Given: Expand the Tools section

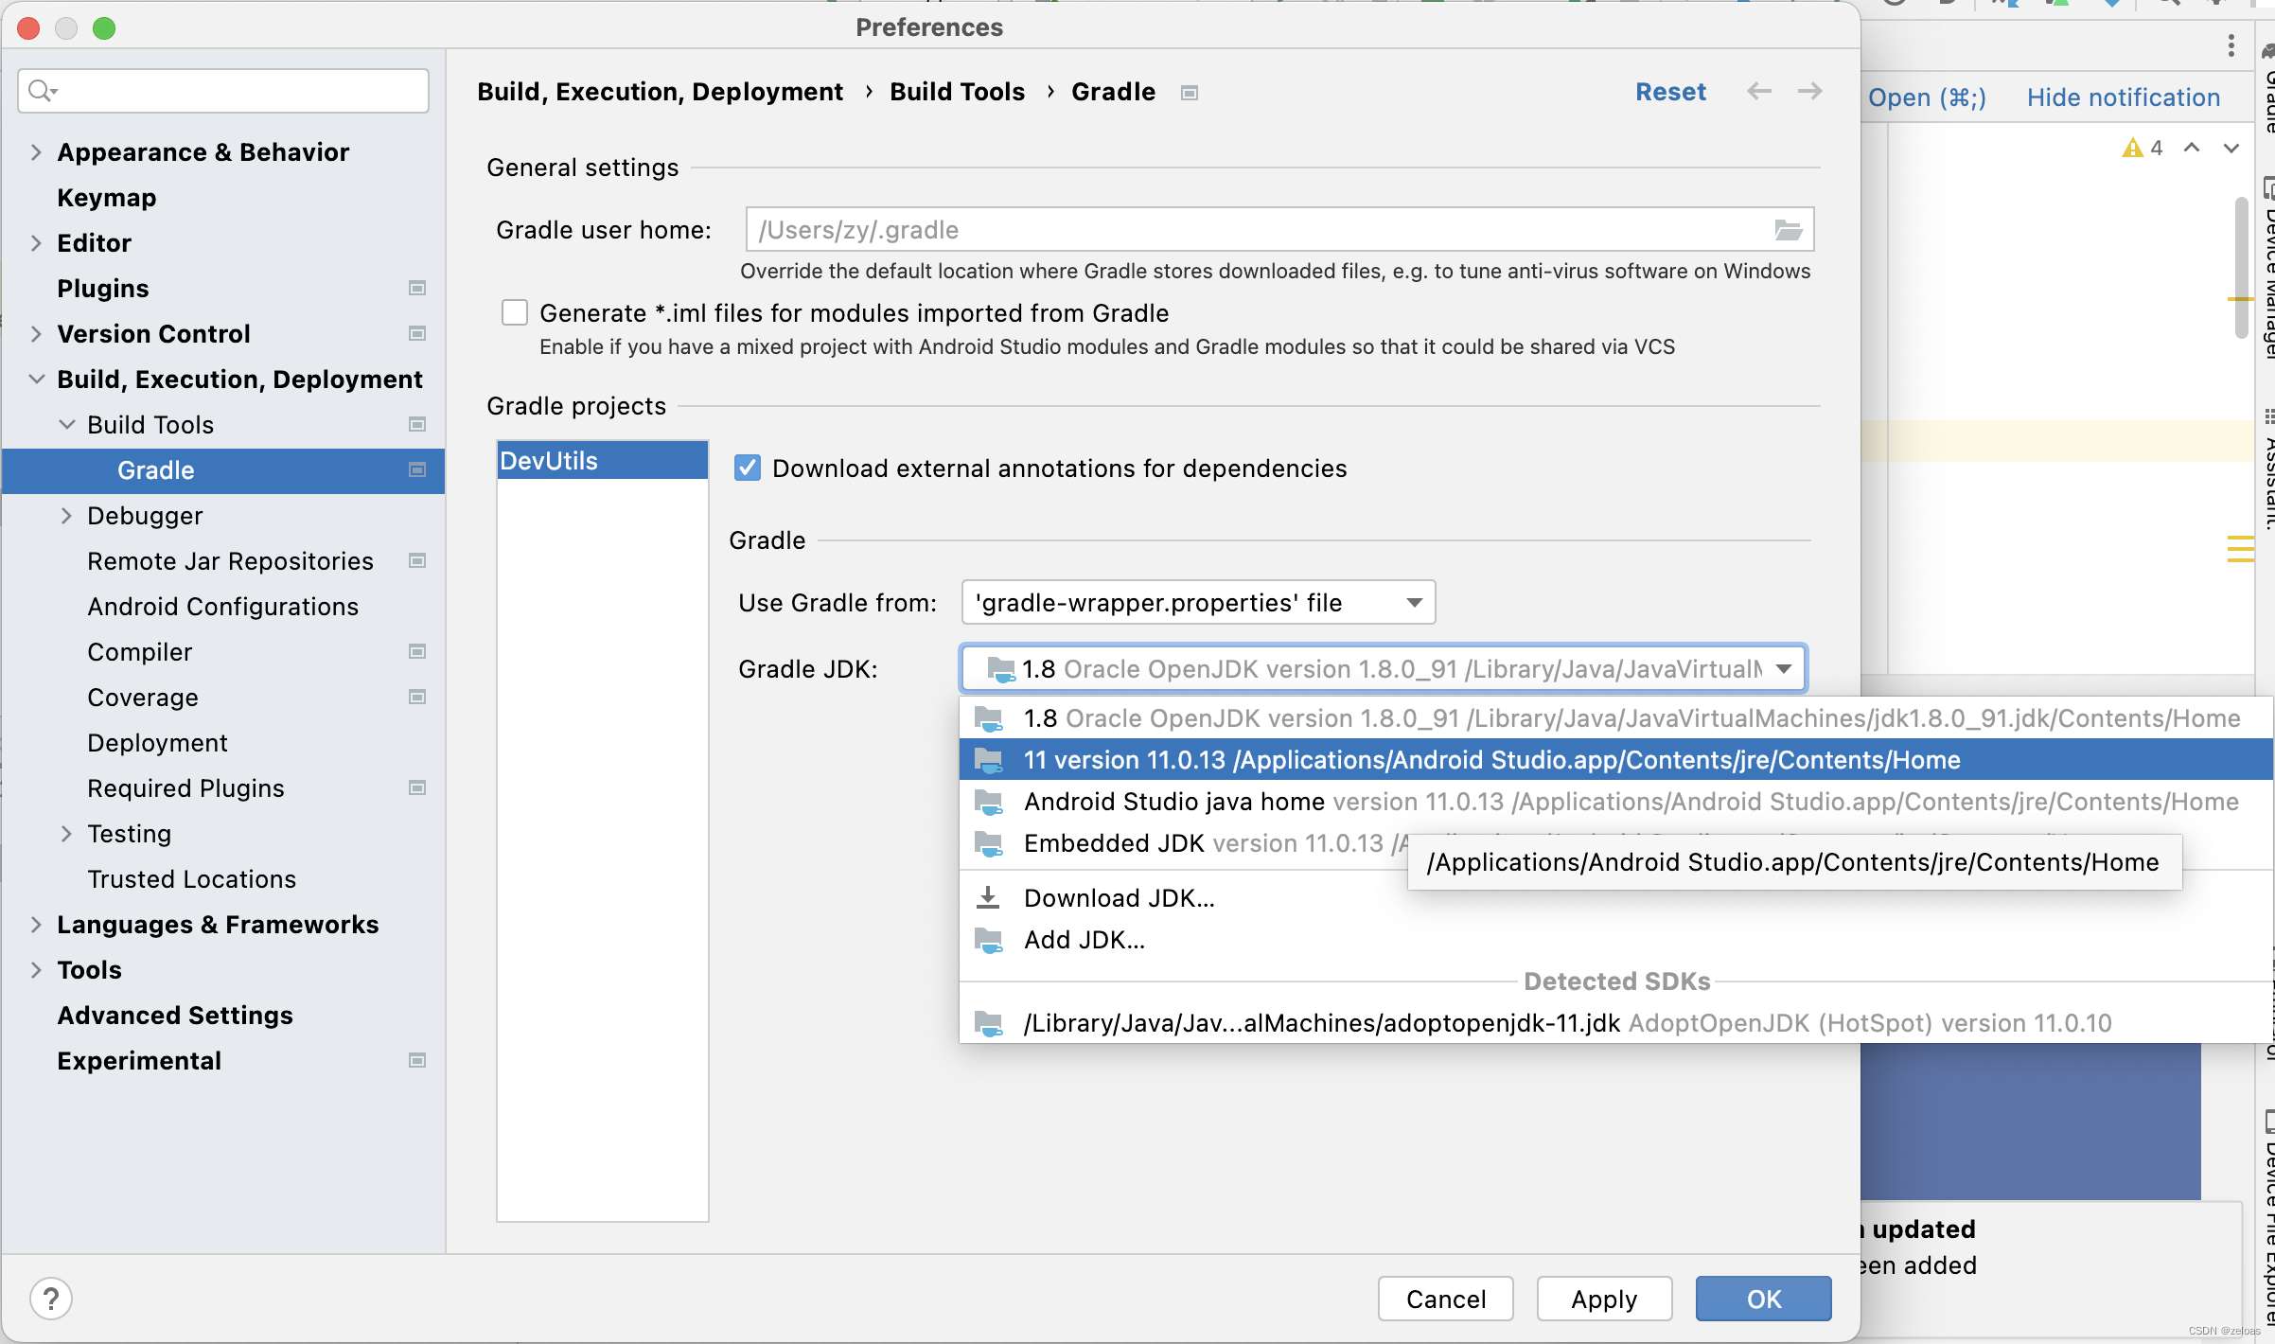Looking at the screenshot, I should point(36,969).
